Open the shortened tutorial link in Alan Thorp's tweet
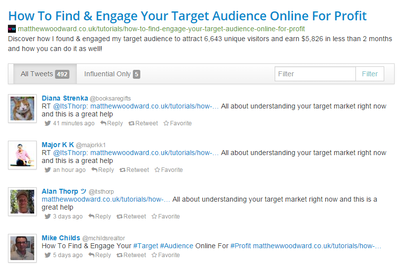 click(106, 199)
